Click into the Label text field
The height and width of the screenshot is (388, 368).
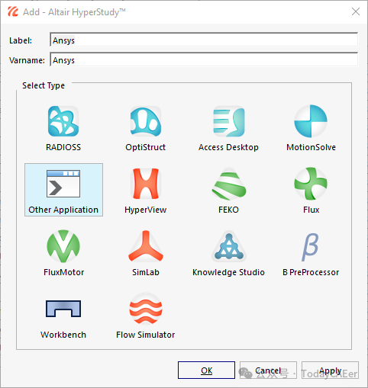coord(204,40)
